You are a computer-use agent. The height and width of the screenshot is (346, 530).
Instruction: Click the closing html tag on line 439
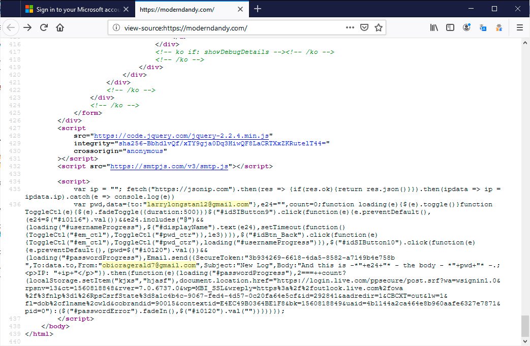coord(39,334)
